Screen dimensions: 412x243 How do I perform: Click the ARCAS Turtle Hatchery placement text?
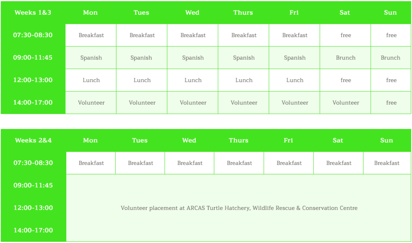(239, 208)
